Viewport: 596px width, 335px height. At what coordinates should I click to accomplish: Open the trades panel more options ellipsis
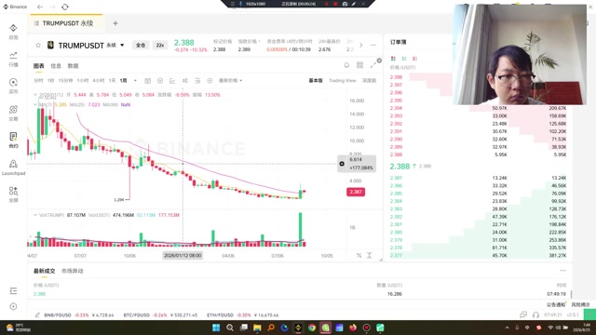(x=562, y=271)
